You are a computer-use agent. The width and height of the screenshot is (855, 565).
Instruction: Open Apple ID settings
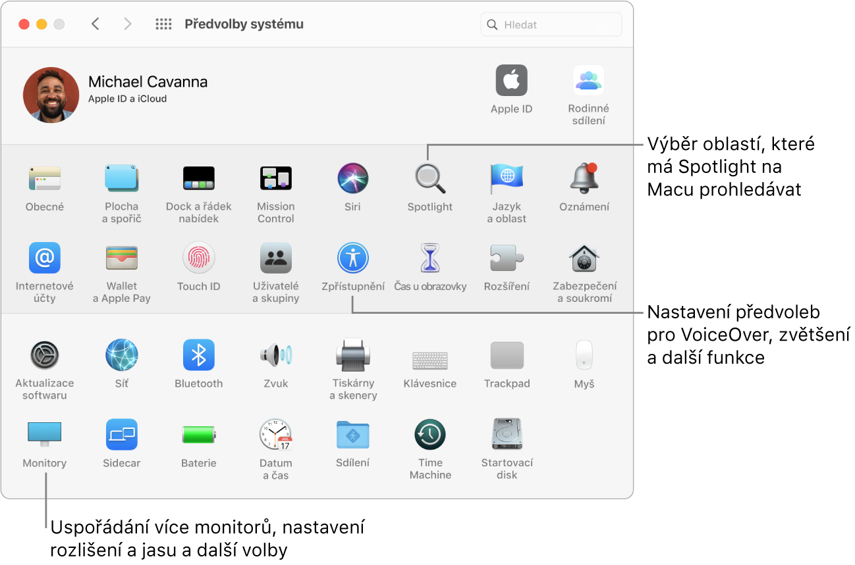coord(512,81)
